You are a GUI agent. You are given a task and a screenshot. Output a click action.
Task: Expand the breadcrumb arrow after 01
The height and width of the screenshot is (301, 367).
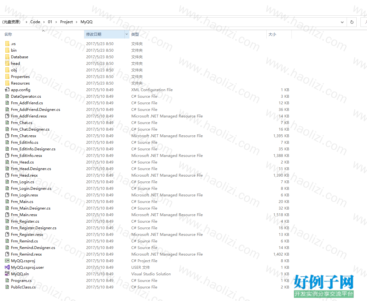click(x=56, y=22)
